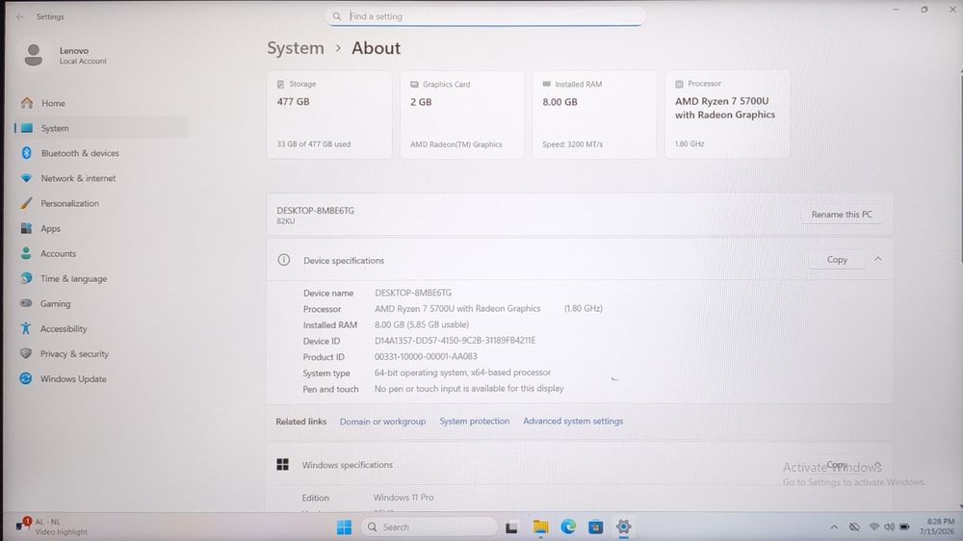Click the Time & language globe icon
The width and height of the screenshot is (963, 541).
[26, 278]
